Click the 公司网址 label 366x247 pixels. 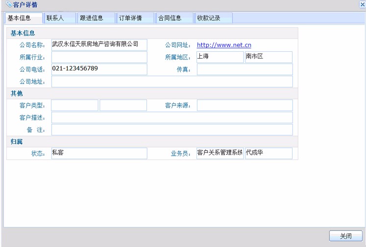(178, 45)
